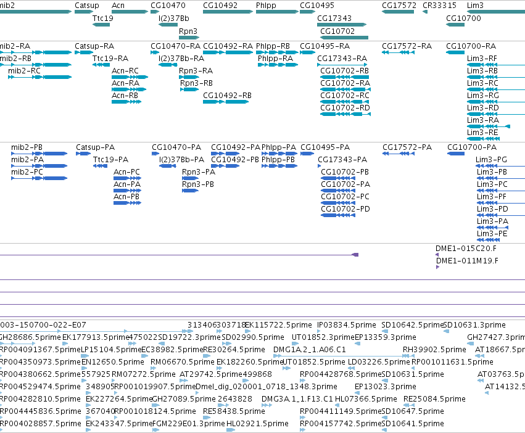Screen dimensions: 525x433
Task: Select the l(2)37Bb gene label
Action: coord(174,18)
